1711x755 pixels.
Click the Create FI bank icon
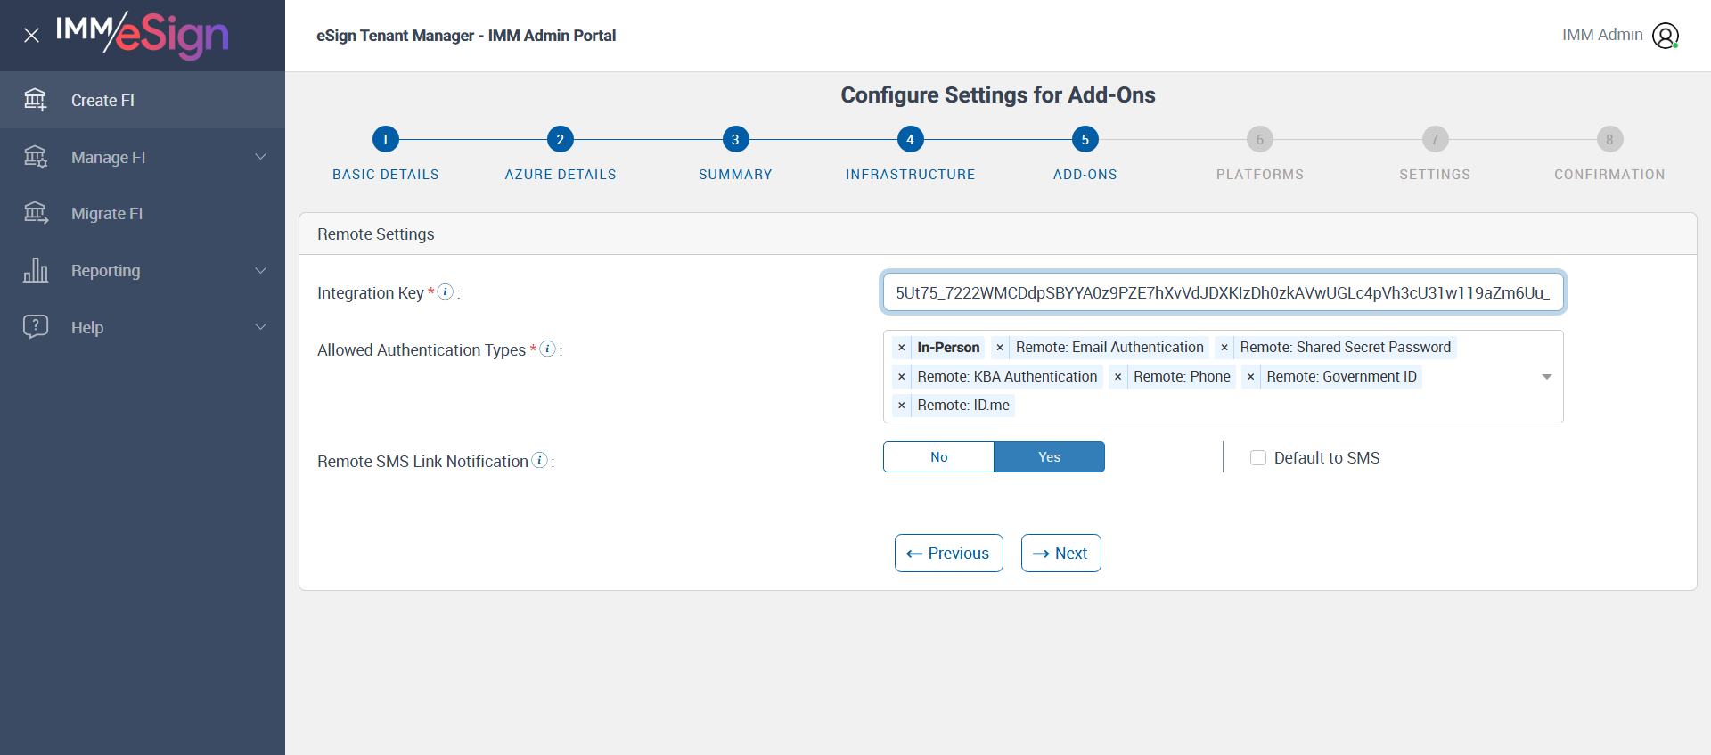click(x=36, y=100)
